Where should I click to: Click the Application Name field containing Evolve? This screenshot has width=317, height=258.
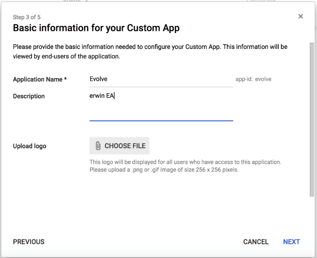tap(161, 79)
